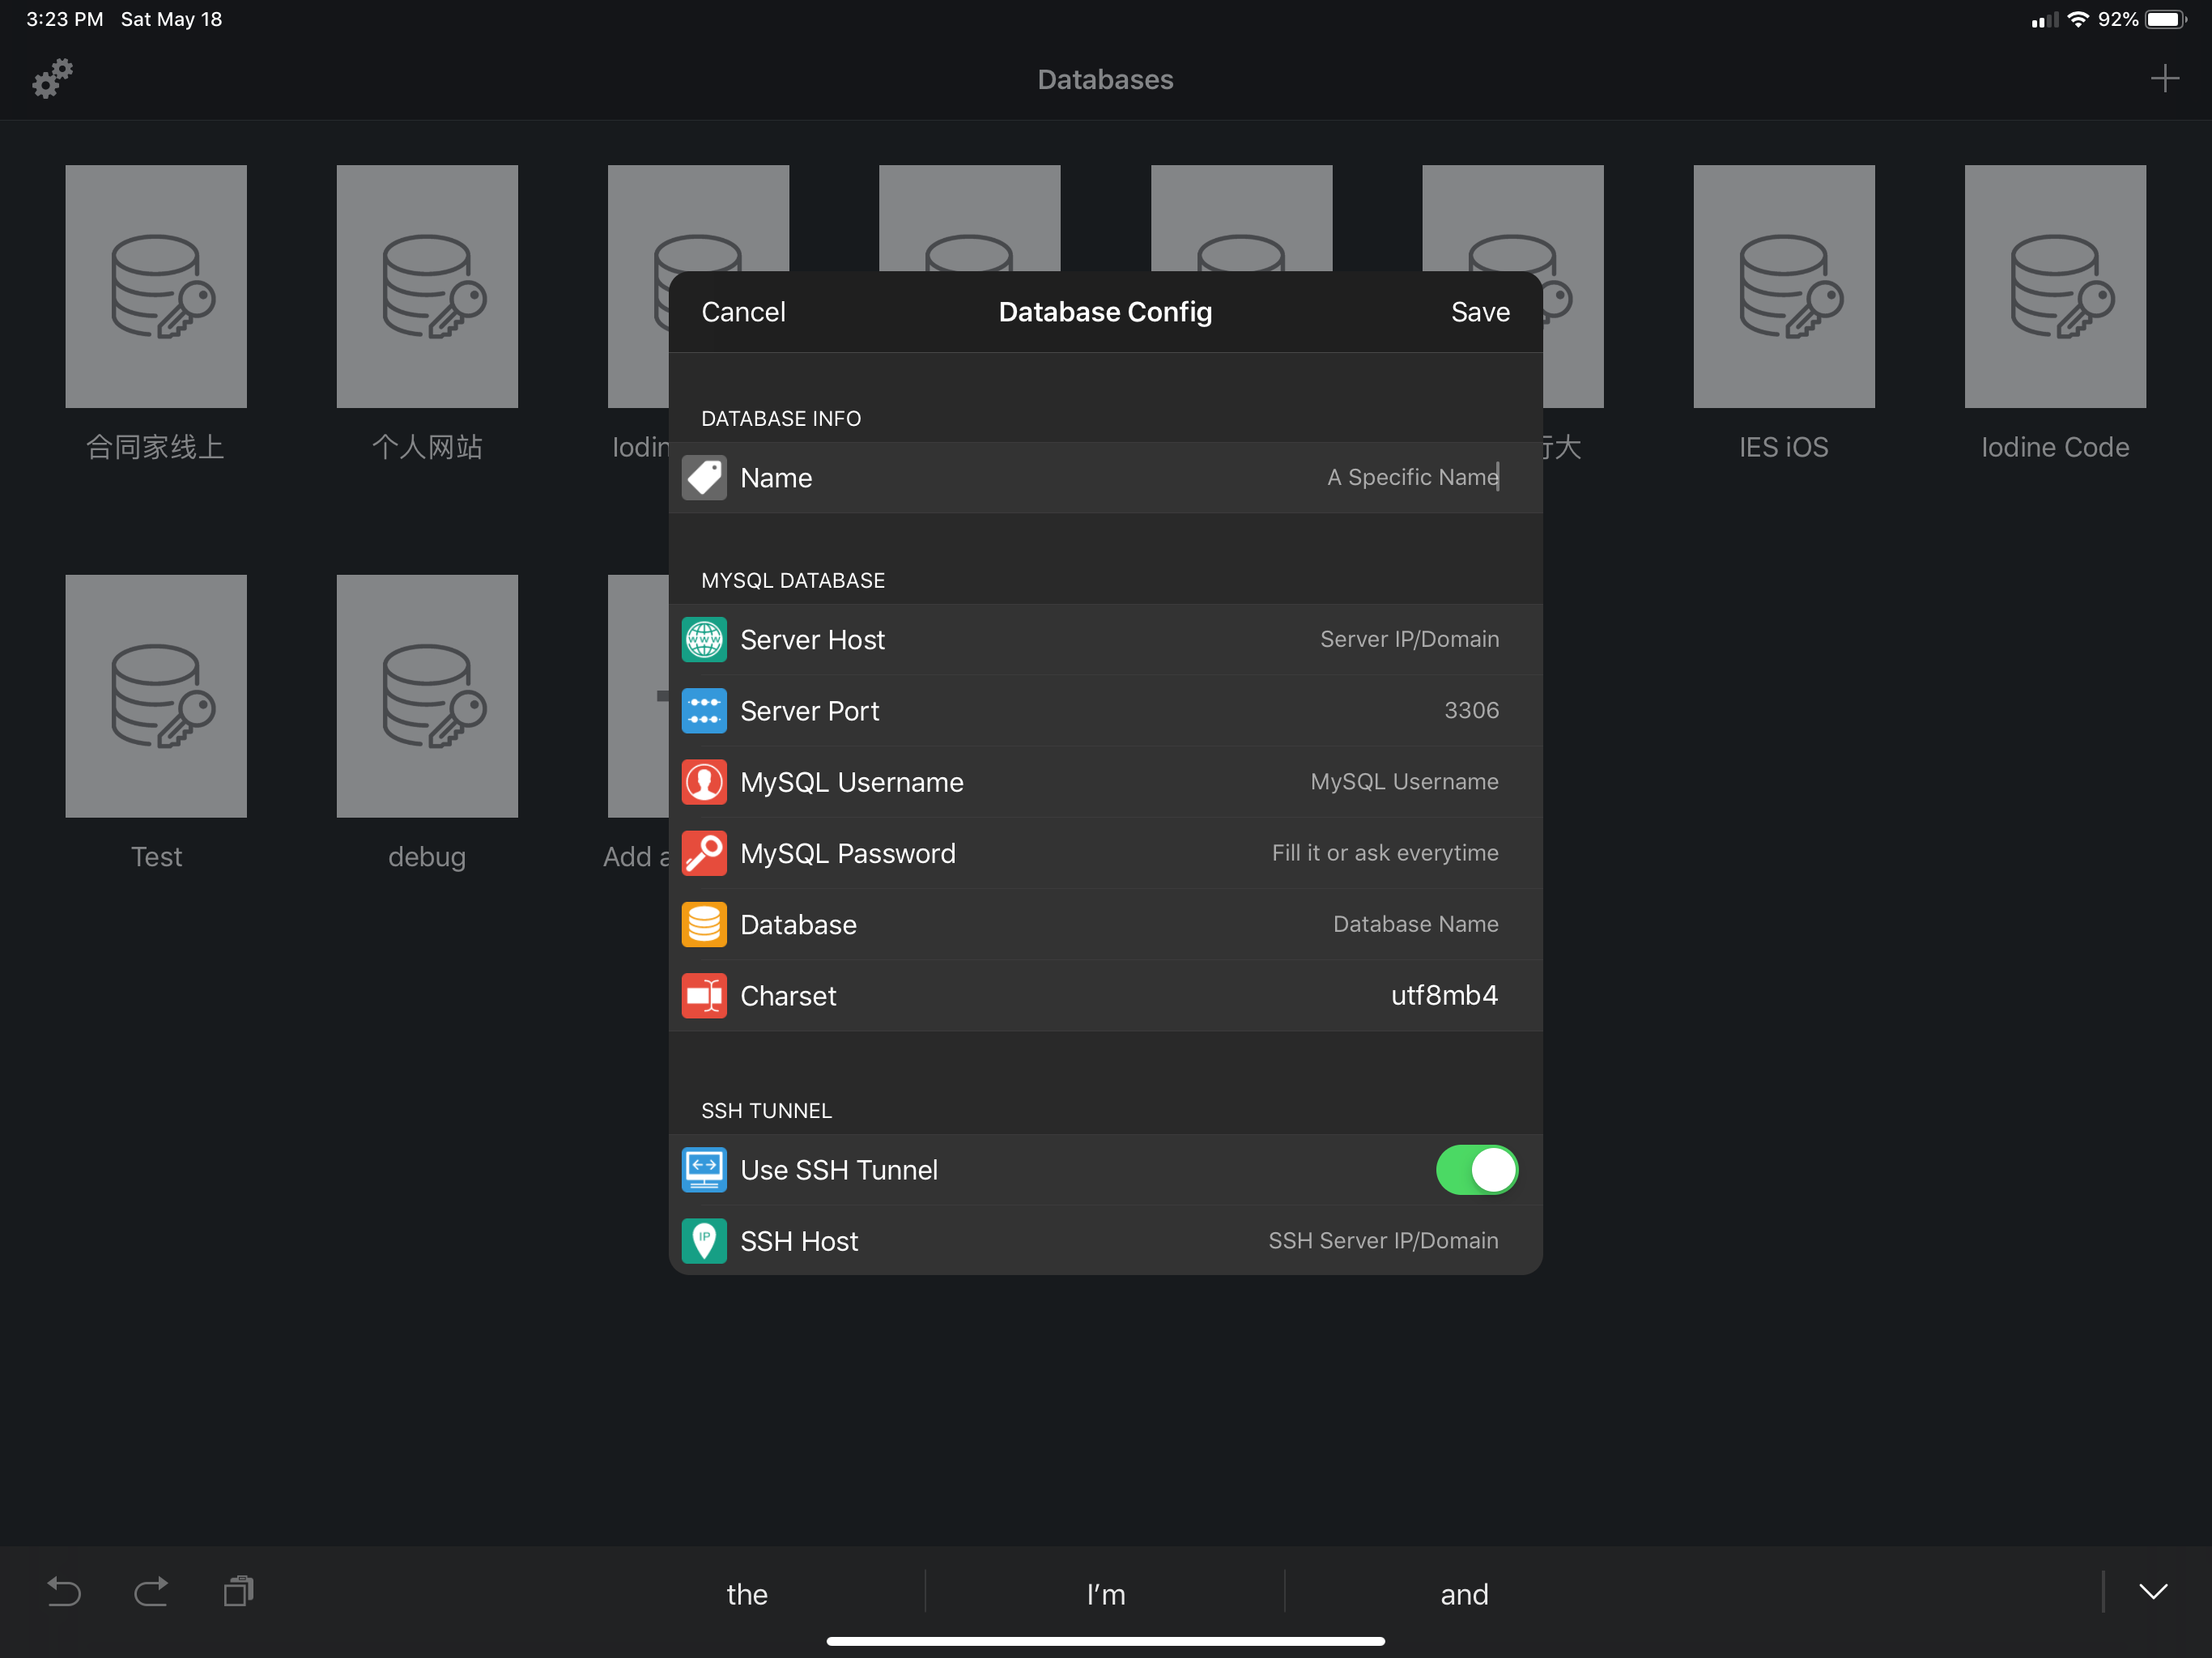Click the Charset row label
This screenshot has width=2212, height=1658.
click(x=788, y=996)
